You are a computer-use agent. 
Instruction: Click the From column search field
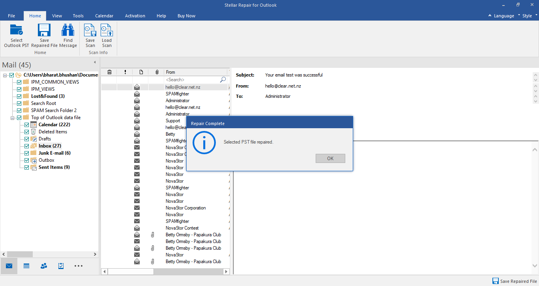(192, 80)
